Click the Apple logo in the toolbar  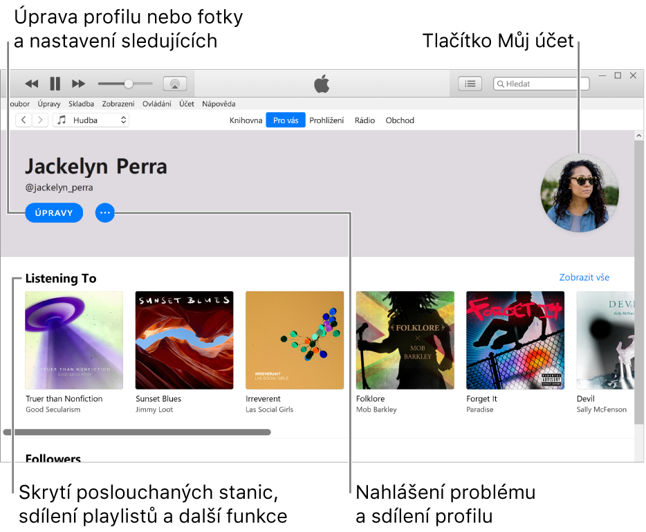(x=322, y=83)
